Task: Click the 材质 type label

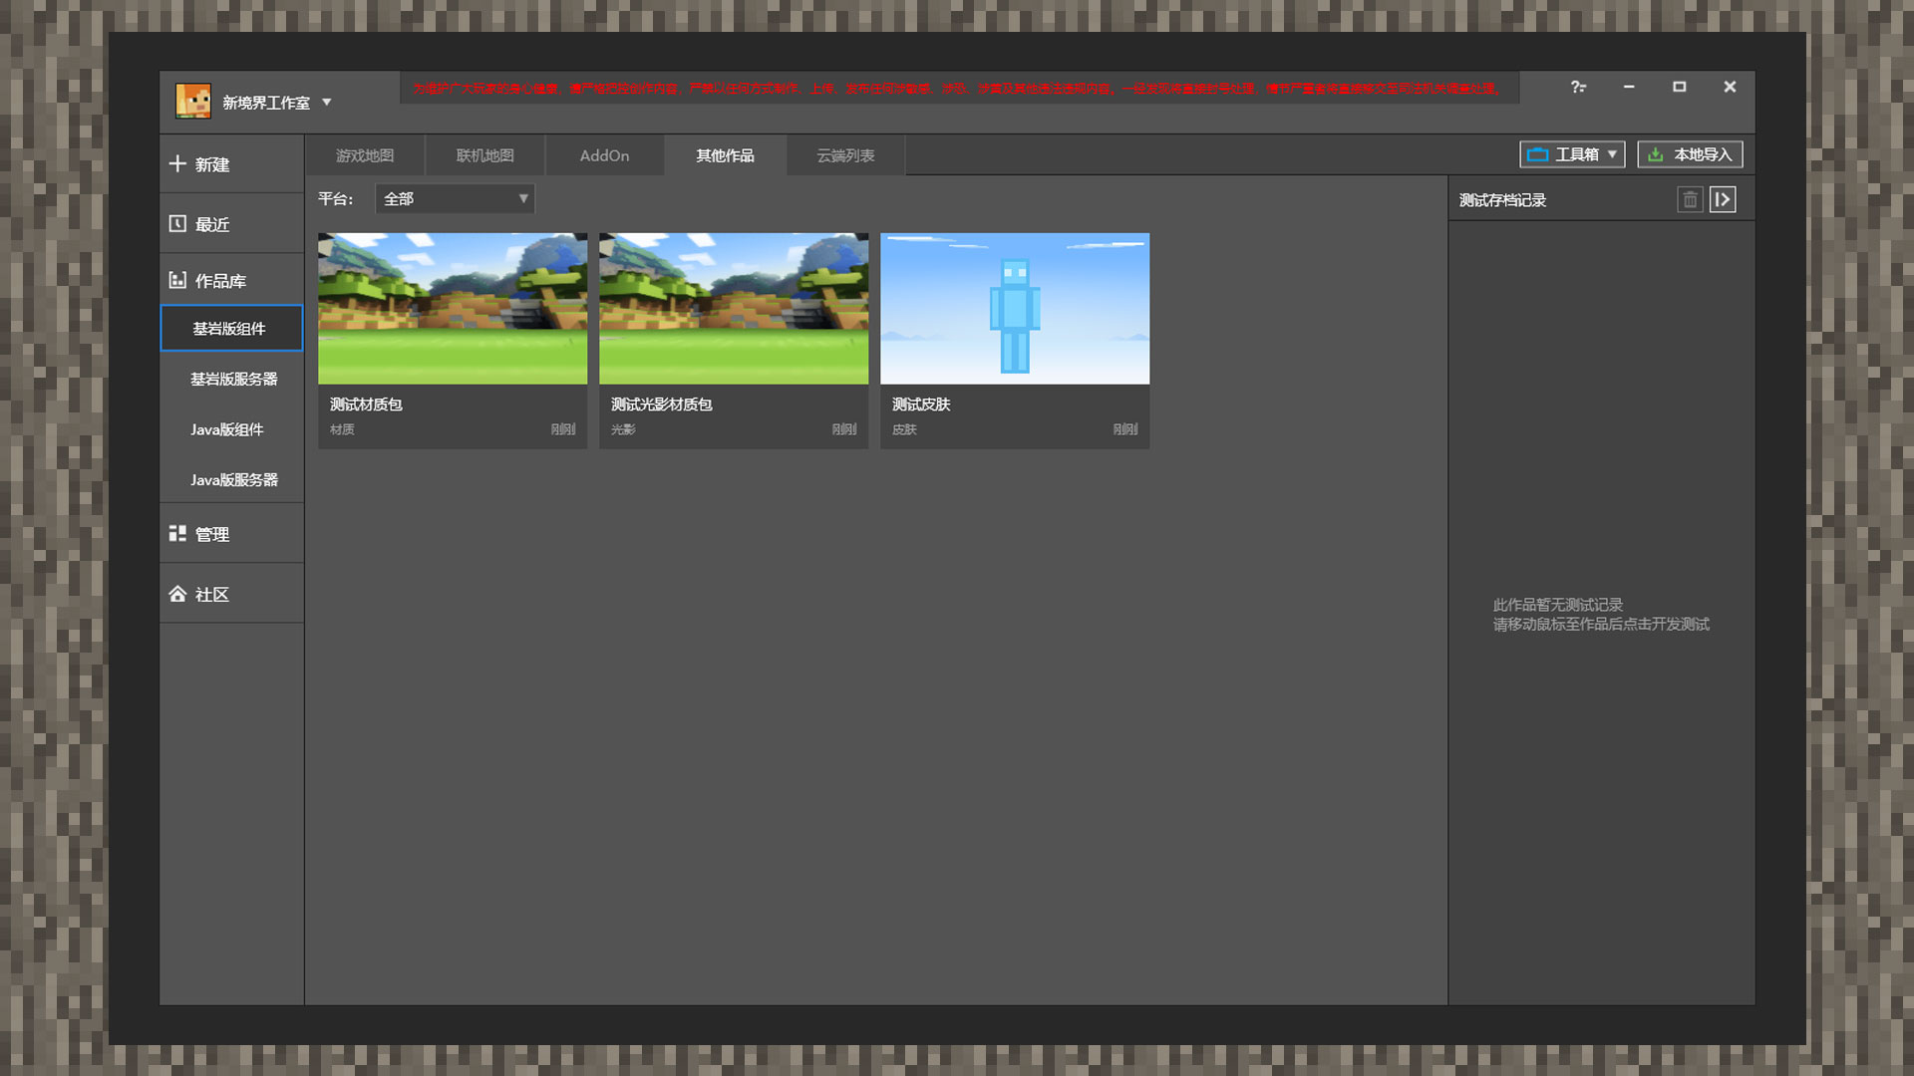Action: pos(342,429)
